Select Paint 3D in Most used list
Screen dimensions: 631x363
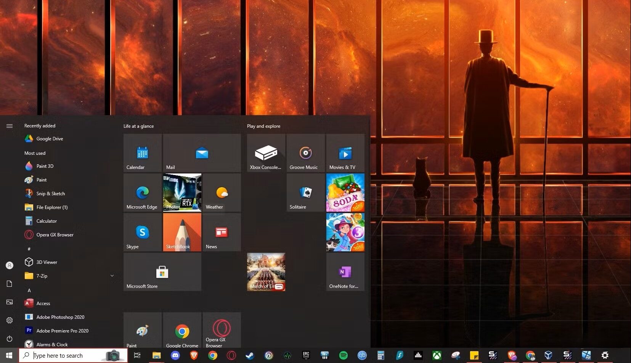[x=45, y=166]
